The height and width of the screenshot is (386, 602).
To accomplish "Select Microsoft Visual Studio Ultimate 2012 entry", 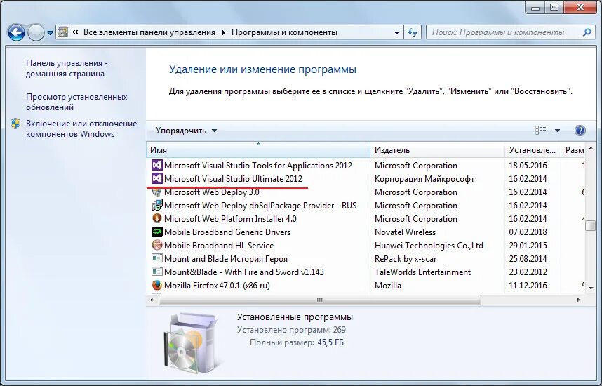I will [233, 178].
